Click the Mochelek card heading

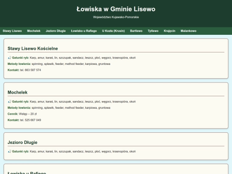[18, 92]
